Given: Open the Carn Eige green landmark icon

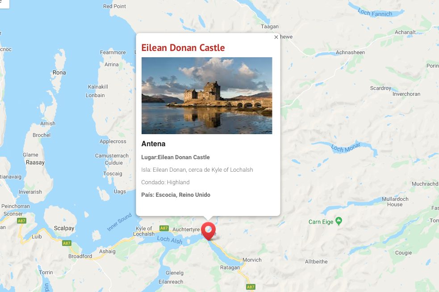Looking at the screenshot, I should [x=339, y=221].
